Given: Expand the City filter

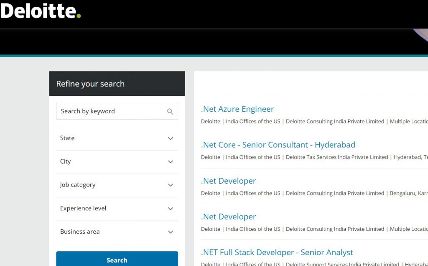Looking at the screenshot, I should (x=117, y=161).
